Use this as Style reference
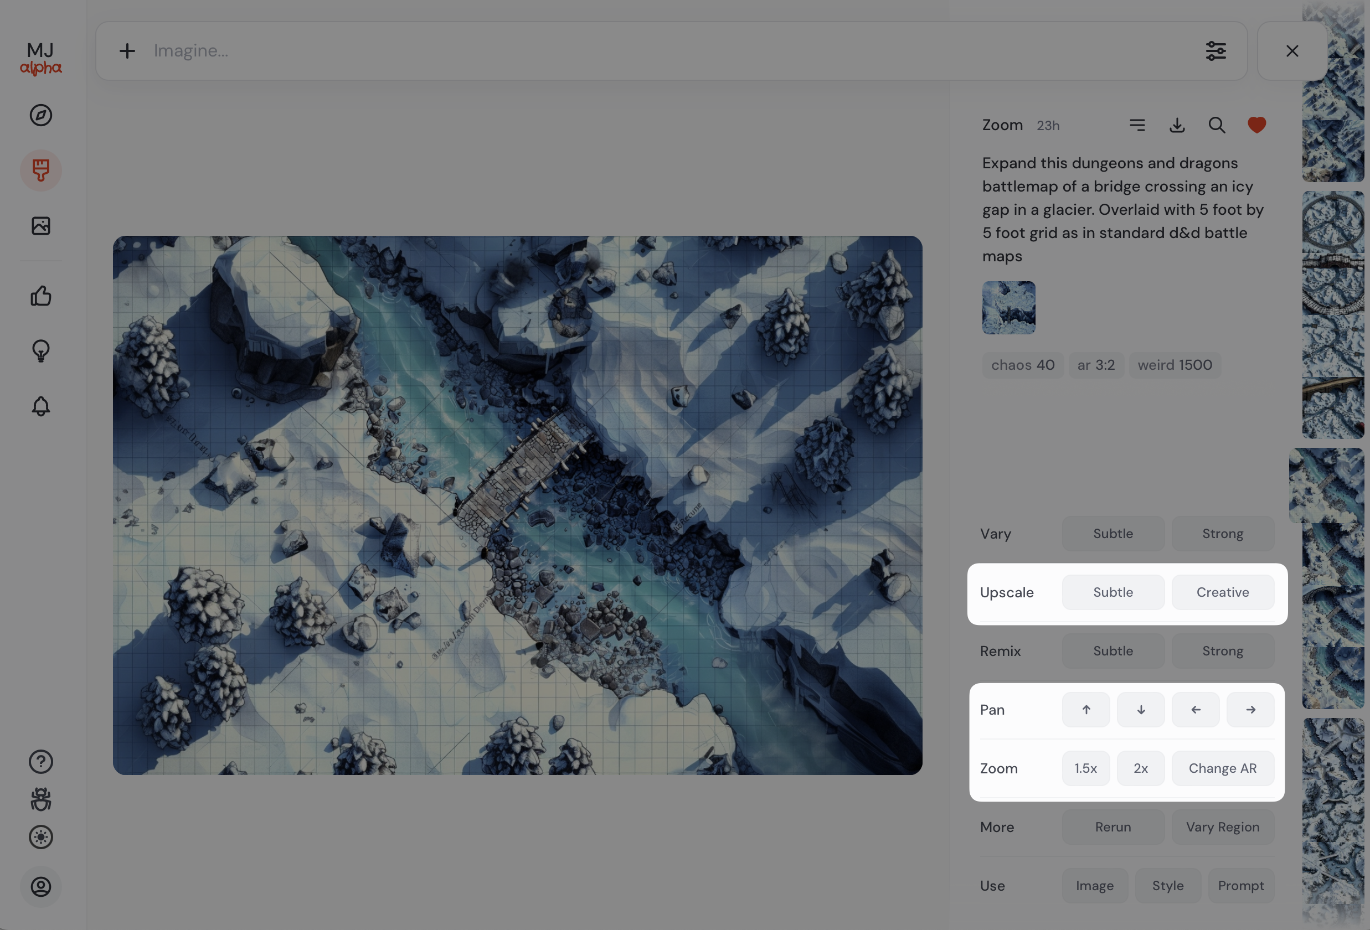 click(x=1168, y=886)
